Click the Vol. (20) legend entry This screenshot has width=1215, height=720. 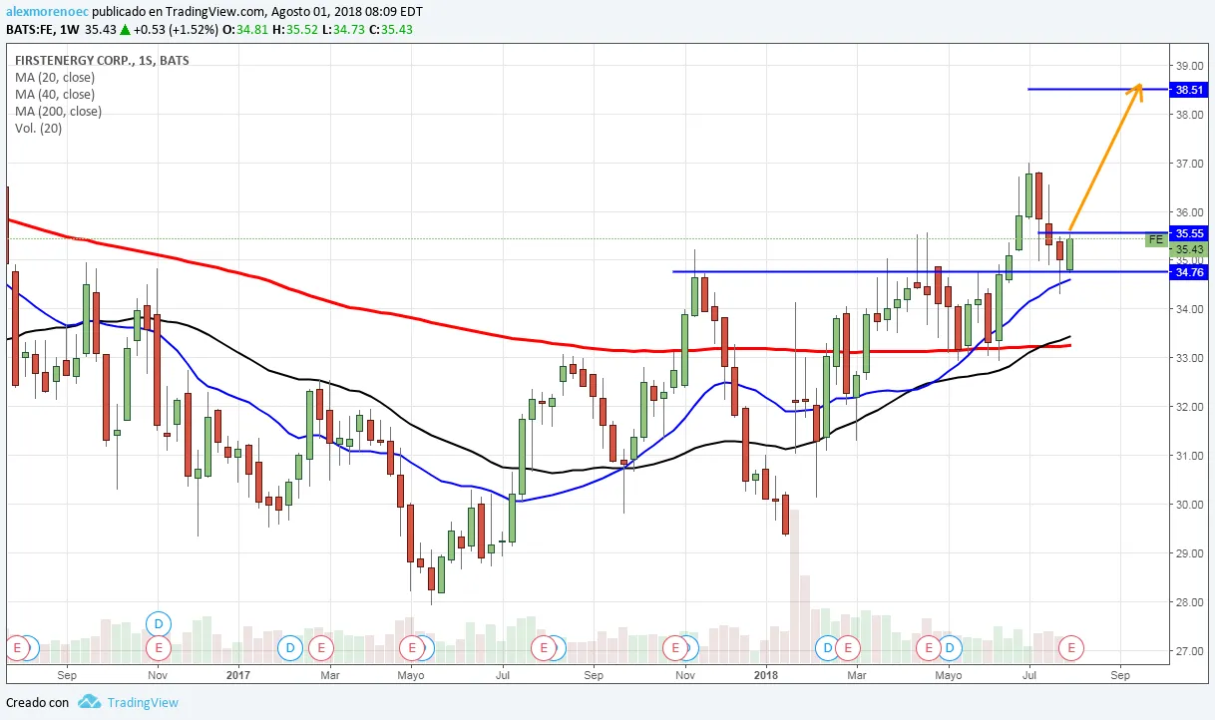click(37, 128)
